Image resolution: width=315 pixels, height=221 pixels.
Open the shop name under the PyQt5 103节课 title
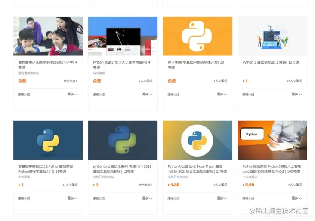(250, 177)
